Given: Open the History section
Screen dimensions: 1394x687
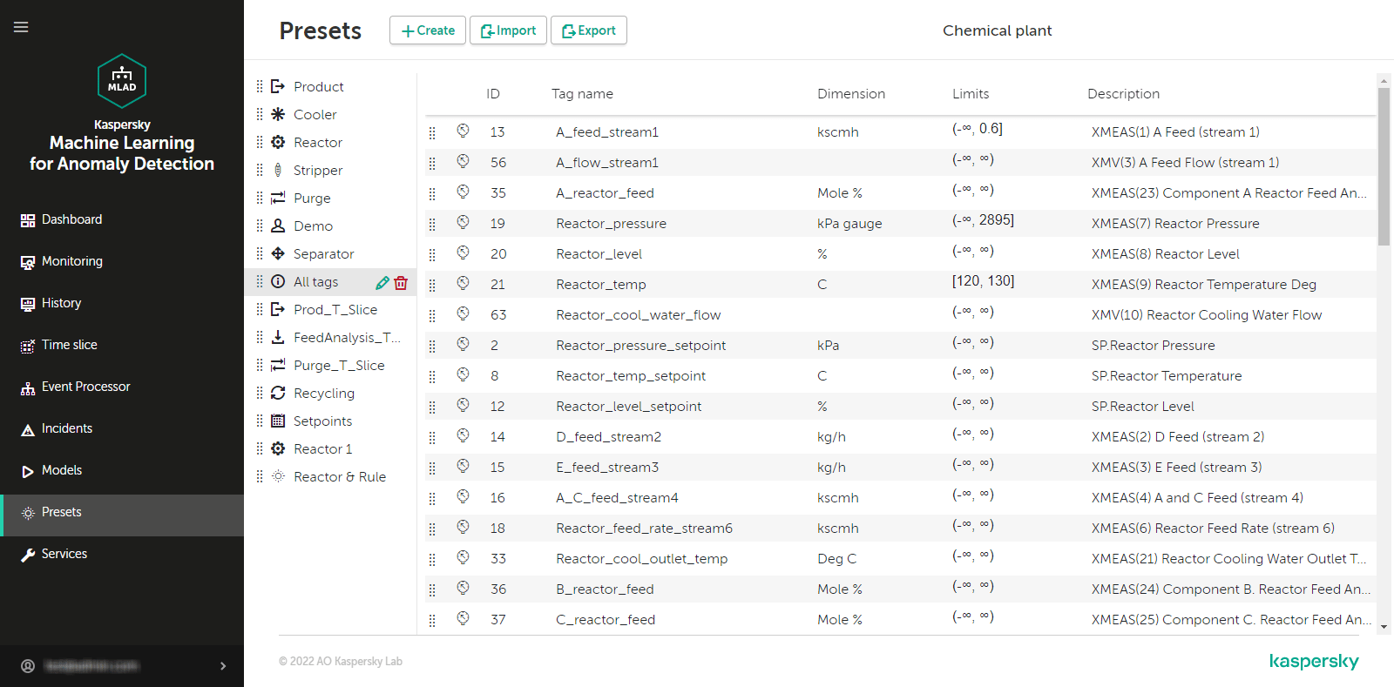Looking at the screenshot, I should click(x=122, y=303).
